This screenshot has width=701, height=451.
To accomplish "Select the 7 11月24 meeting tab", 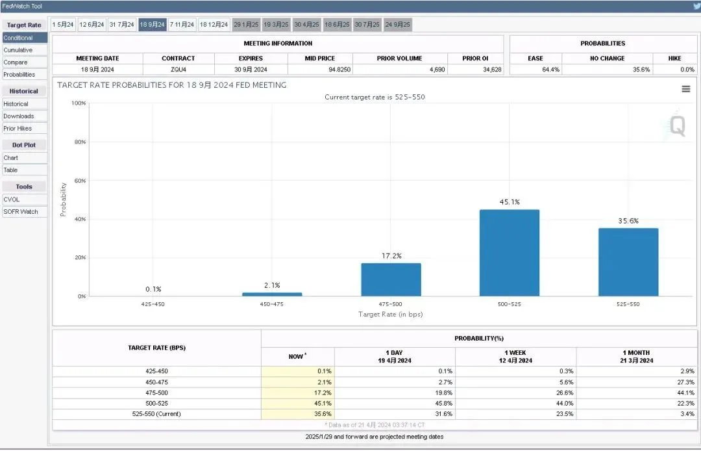I will point(182,25).
